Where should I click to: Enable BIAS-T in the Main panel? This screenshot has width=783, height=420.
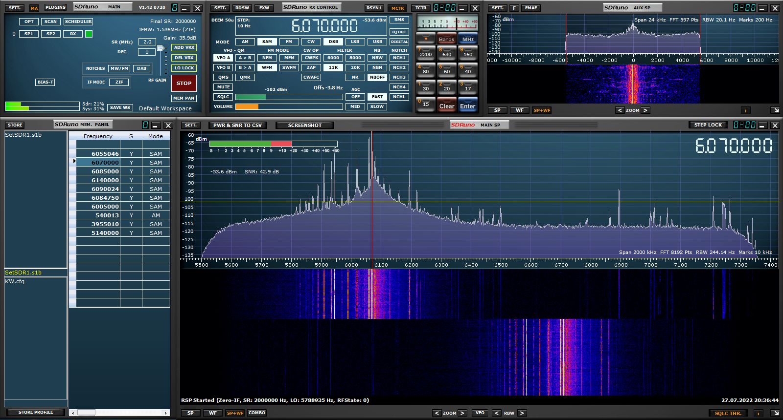(45, 82)
